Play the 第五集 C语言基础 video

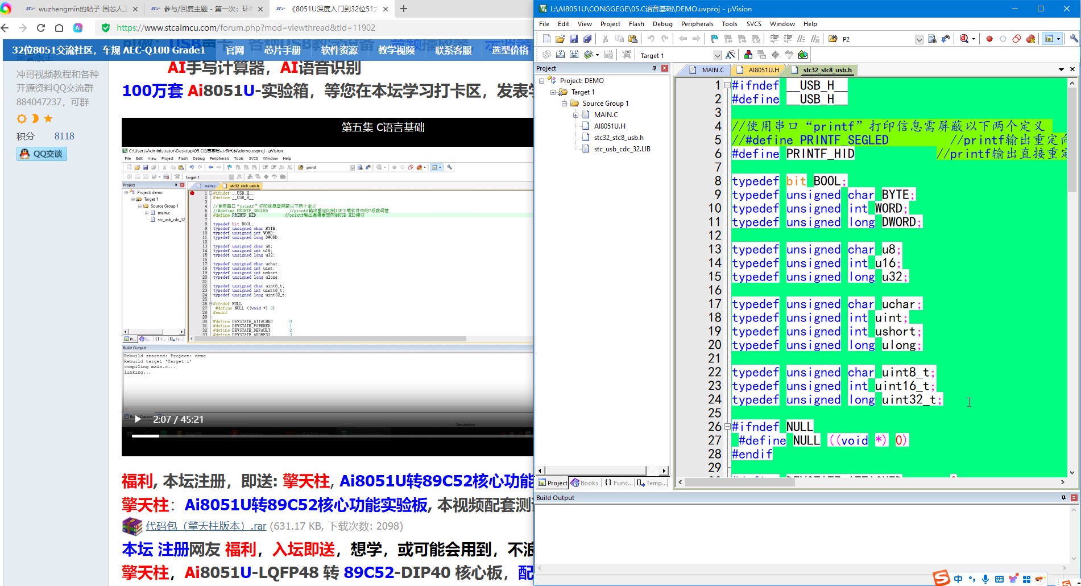tap(138, 419)
